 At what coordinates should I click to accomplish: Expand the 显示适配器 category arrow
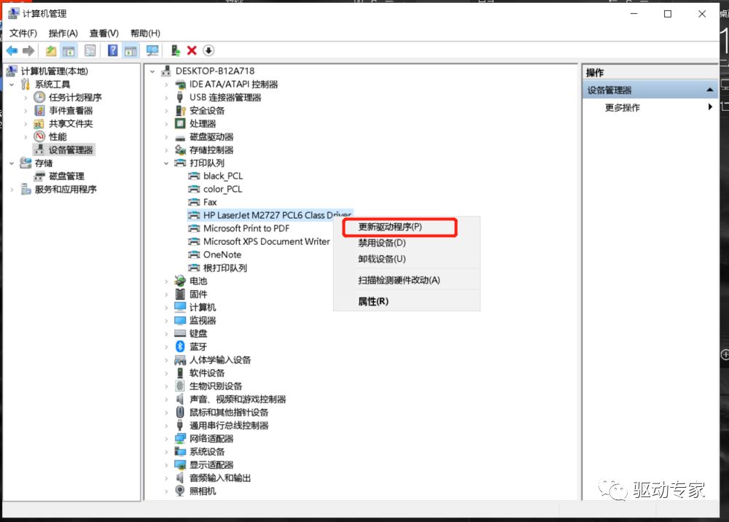(166, 465)
